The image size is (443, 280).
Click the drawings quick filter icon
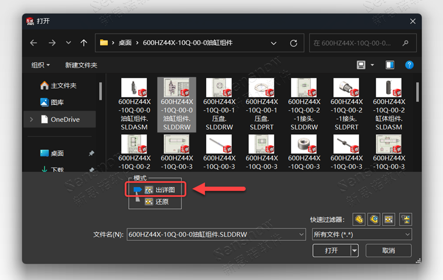tap(388, 220)
